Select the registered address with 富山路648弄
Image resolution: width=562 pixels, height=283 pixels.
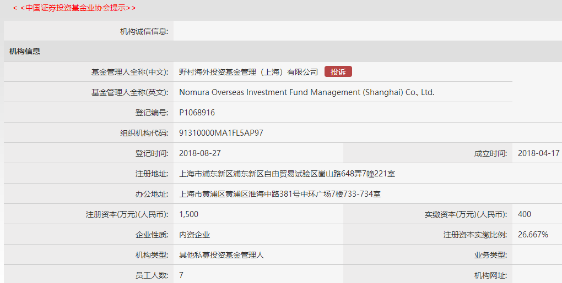pyautogui.click(x=287, y=174)
